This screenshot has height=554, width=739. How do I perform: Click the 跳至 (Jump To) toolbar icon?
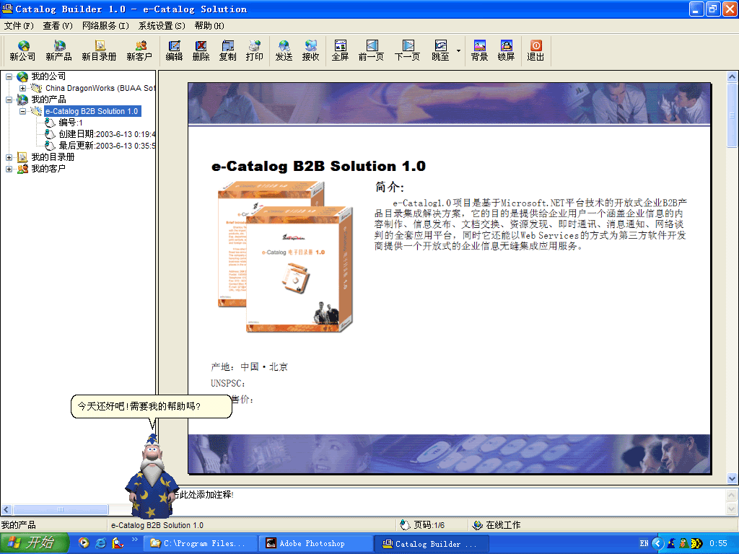440,50
